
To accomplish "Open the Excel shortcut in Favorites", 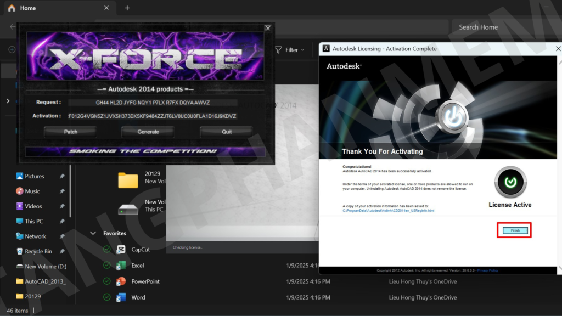I will point(137,266).
